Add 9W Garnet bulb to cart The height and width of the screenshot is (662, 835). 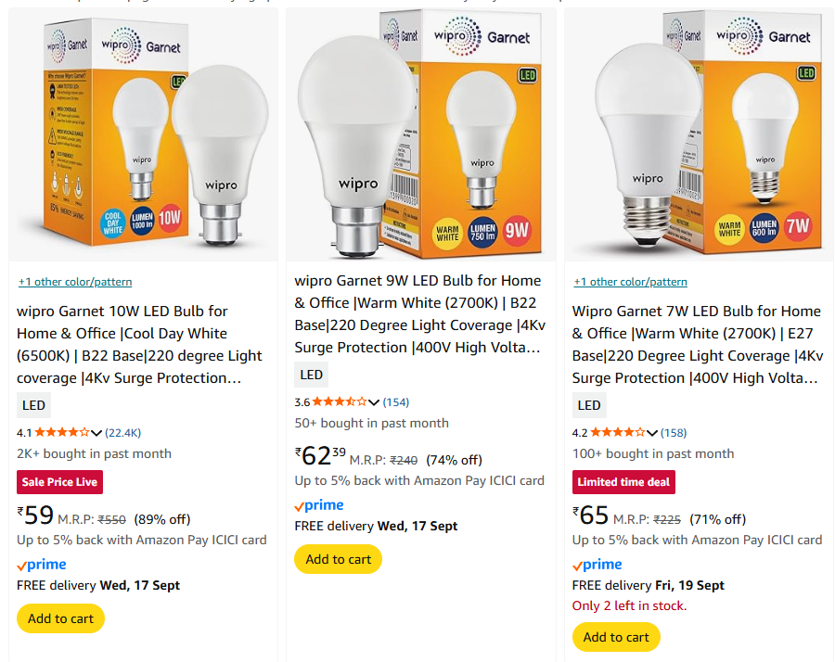pyautogui.click(x=338, y=559)
